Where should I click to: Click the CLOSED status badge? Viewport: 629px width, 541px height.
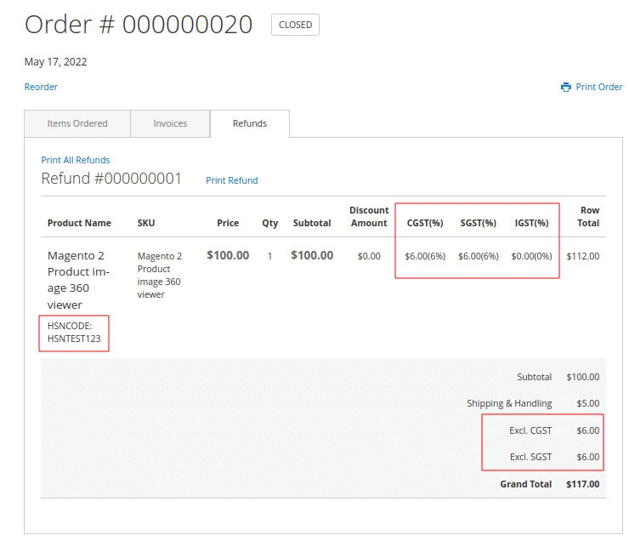(x=295, y=25)
